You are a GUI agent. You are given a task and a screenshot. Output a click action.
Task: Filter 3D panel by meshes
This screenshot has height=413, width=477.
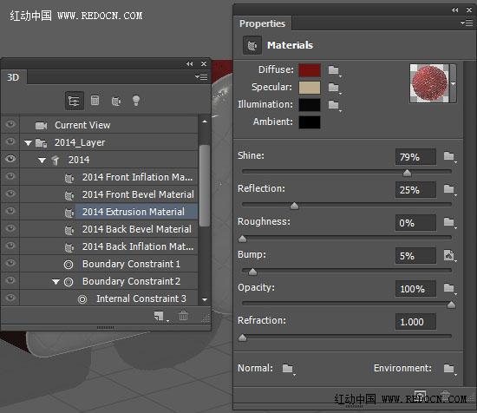pos(95,101)
